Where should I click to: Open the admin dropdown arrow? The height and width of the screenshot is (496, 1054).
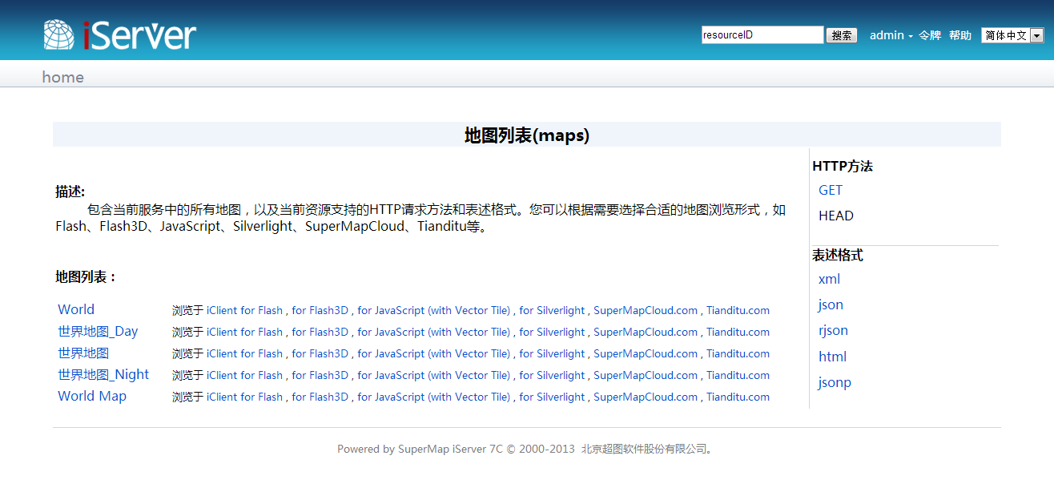coord(911,37)
